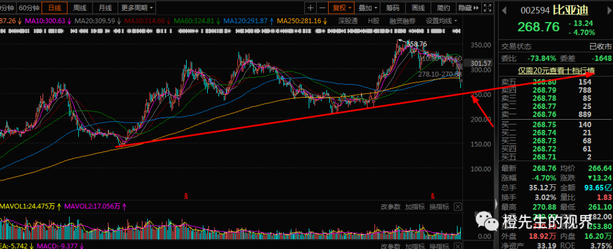
Task: Click the 融资融券 margin trading tag
Action: click(x=402, y=21)
